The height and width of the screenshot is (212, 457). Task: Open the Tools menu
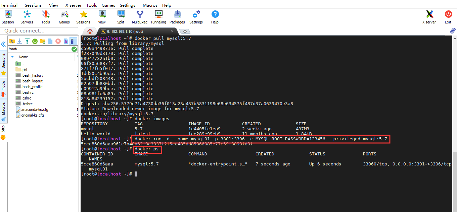(x=92, y=5)
